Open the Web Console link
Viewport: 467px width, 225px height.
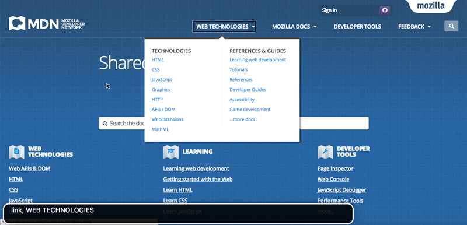point(333,179)
